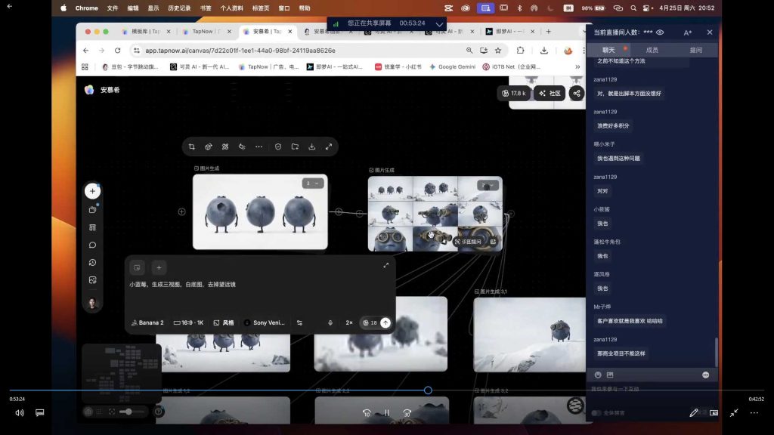Click the 风格 style button
This screenshot has width=774, height=435.
224,322
